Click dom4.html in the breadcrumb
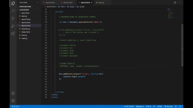193x108 pixels. point(51,7)
